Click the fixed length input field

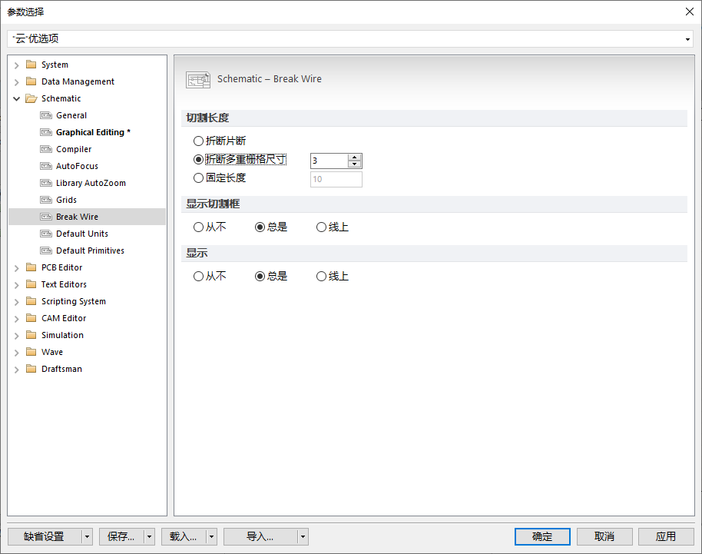tap(336, 179)
